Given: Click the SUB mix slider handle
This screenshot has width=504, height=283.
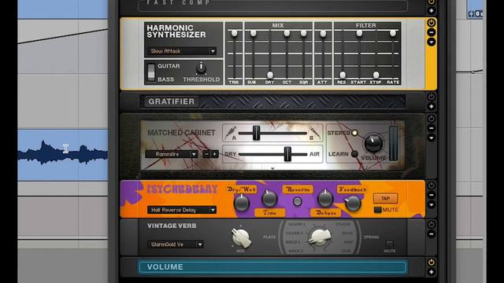Looking at the screenshot, I should pyautogui.click(x=254, y=33).
